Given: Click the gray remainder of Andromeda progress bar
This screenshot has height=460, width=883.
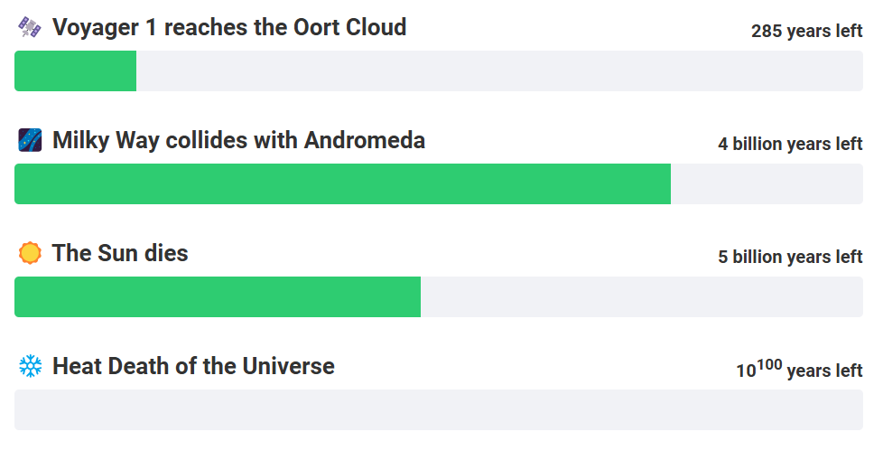Looking at the screenshot, I should (767, 183).
